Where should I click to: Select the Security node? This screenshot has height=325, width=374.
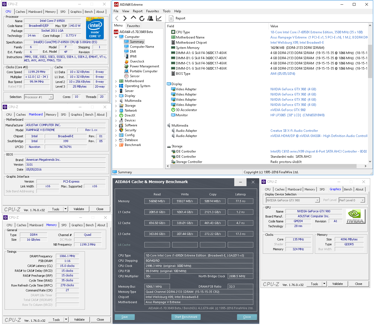coord(130,130)
